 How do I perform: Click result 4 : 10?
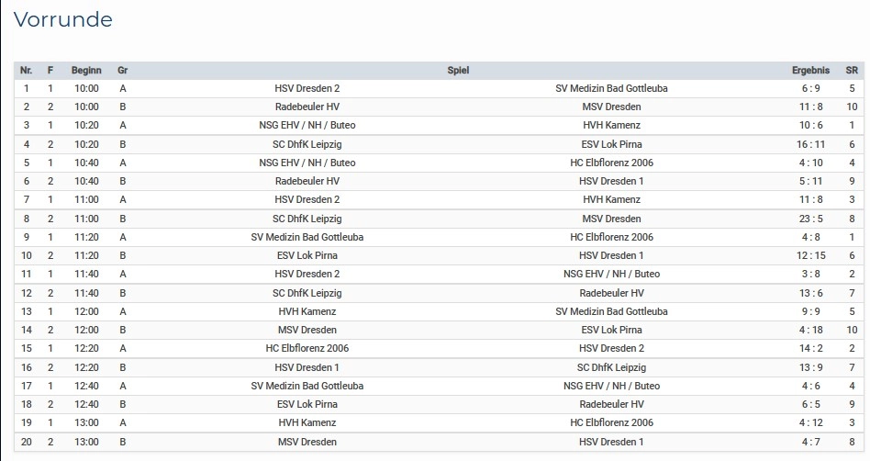(x=810, y=163)
